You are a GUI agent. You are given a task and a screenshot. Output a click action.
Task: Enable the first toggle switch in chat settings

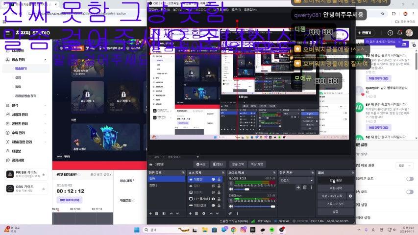click(x=410, y=179)
